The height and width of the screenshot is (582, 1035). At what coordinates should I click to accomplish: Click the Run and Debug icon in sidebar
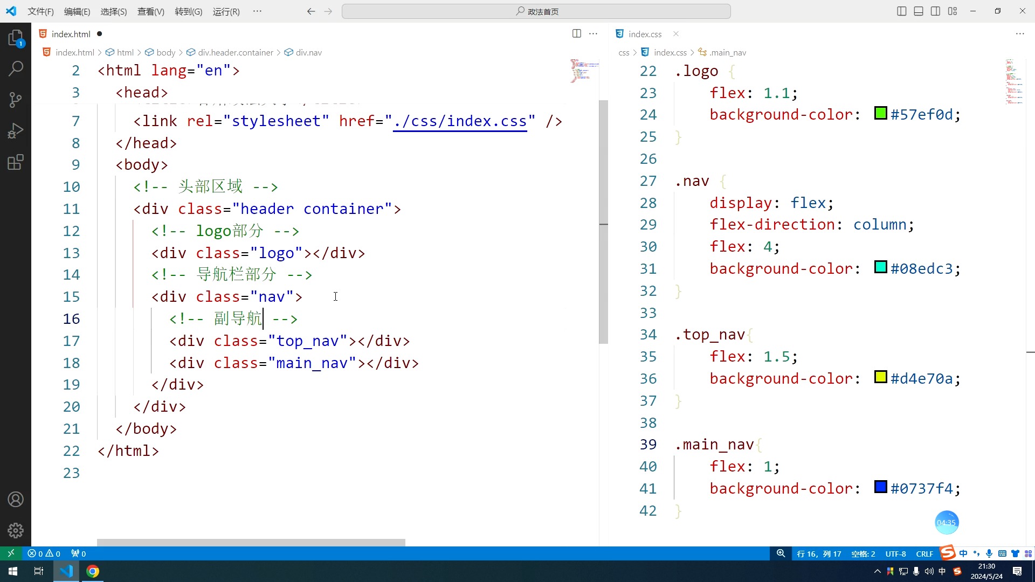[16, 131]
